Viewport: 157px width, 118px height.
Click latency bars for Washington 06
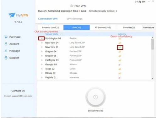120,39
